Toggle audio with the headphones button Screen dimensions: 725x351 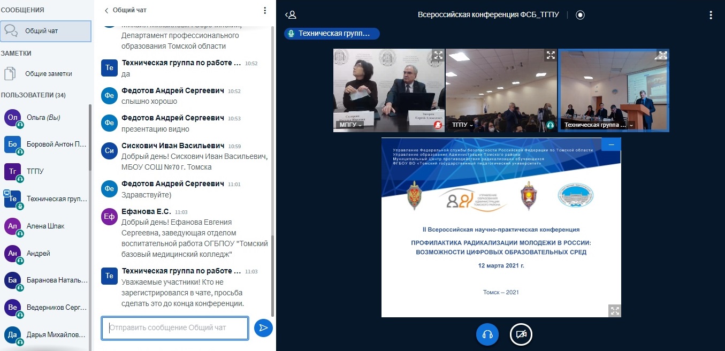pos(487,334)
